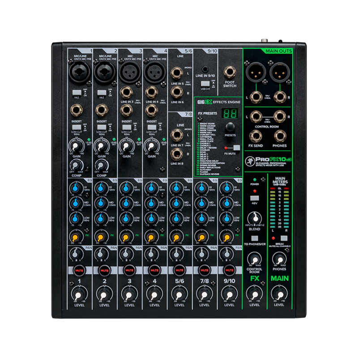Click the channel 1 PAN knob
358x358 pixels.
[76, 253]
